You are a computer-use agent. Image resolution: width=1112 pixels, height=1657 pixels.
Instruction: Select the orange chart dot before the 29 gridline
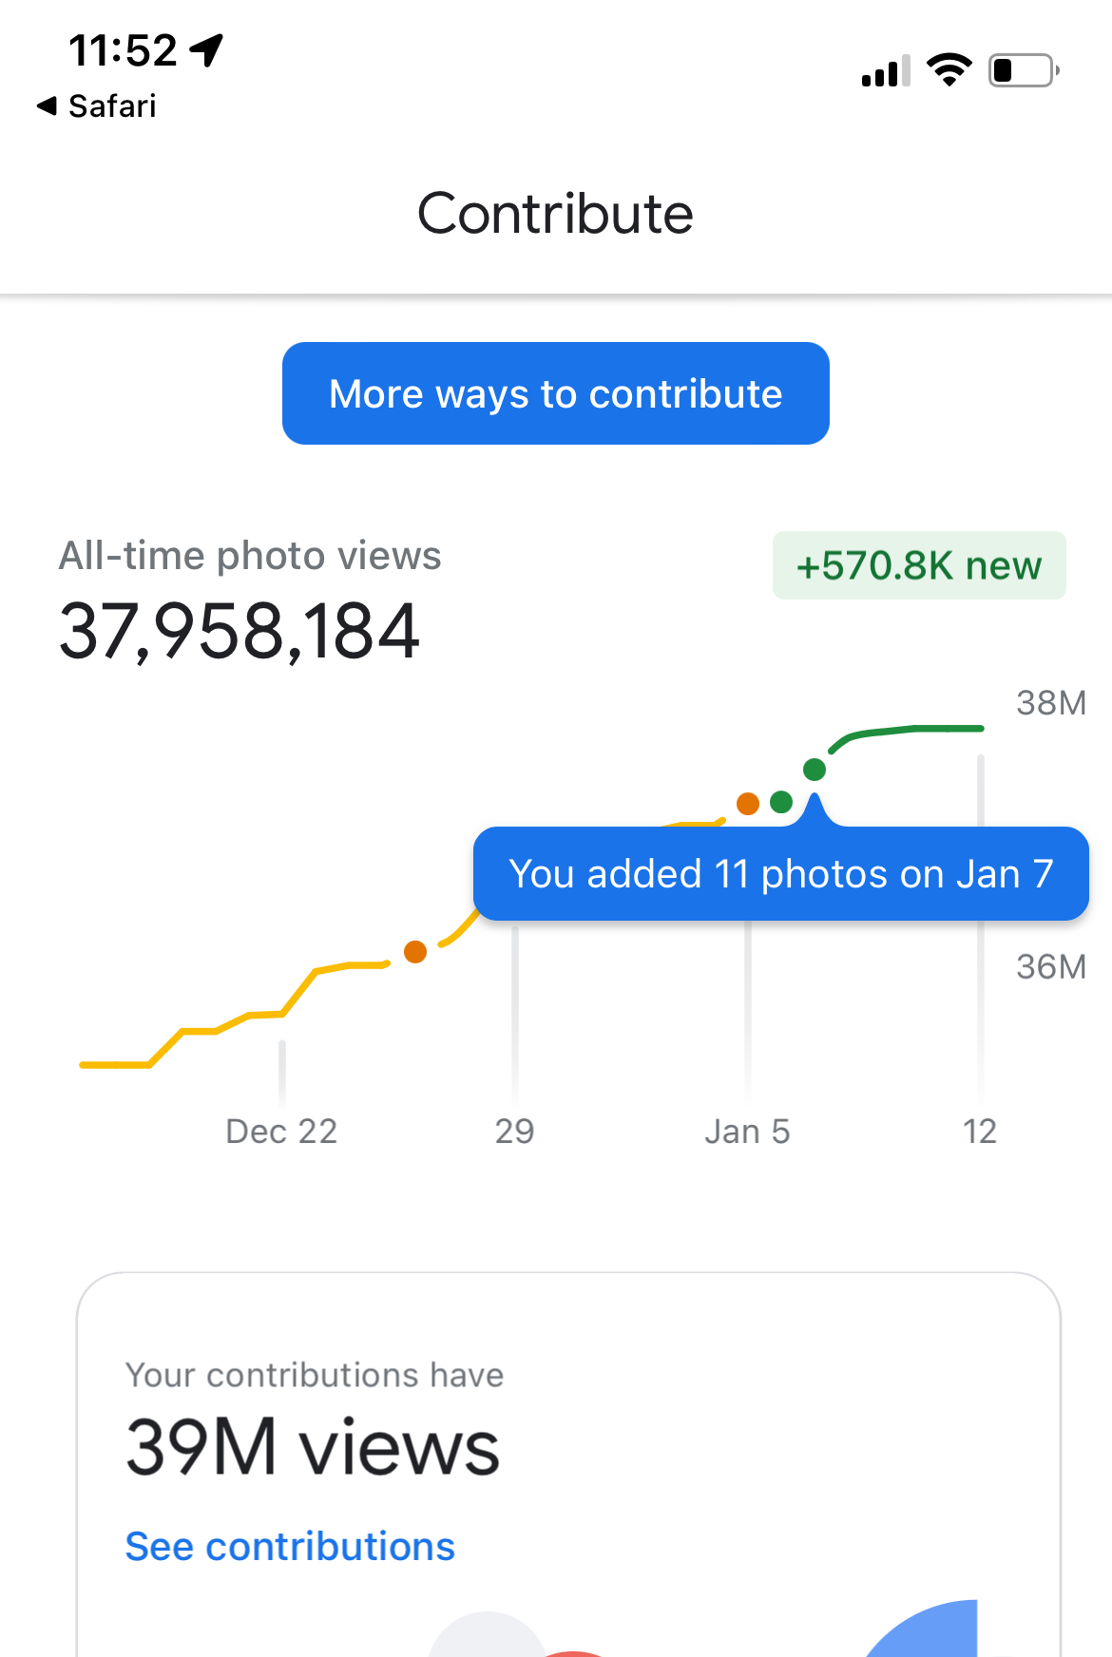click(415, 952)
